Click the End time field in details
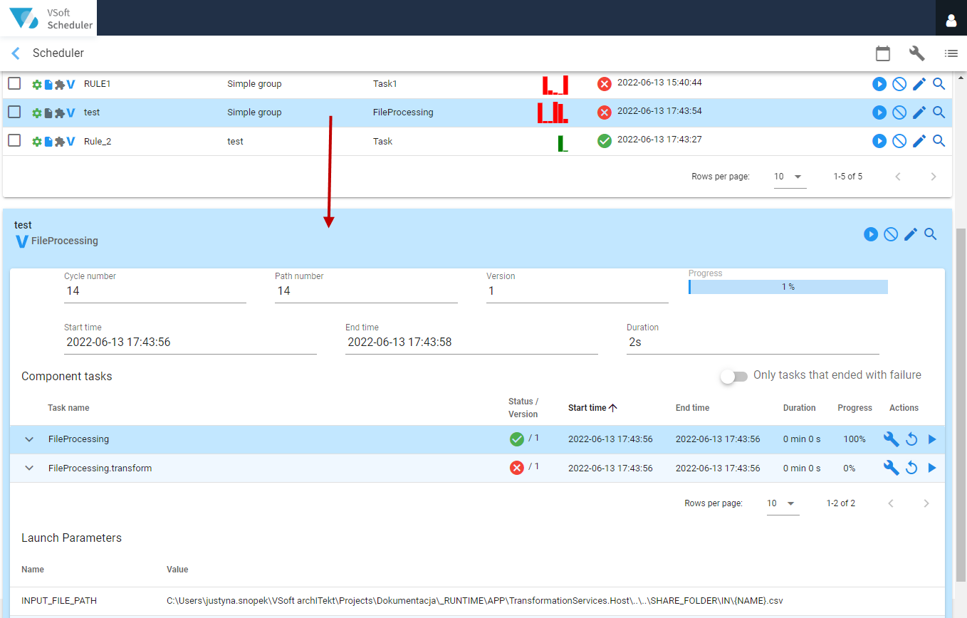The width and height of the screenshot is (967, 618). 471,342
